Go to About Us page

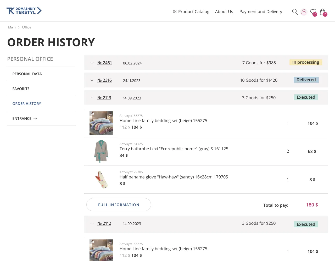(x=224, y=11)
